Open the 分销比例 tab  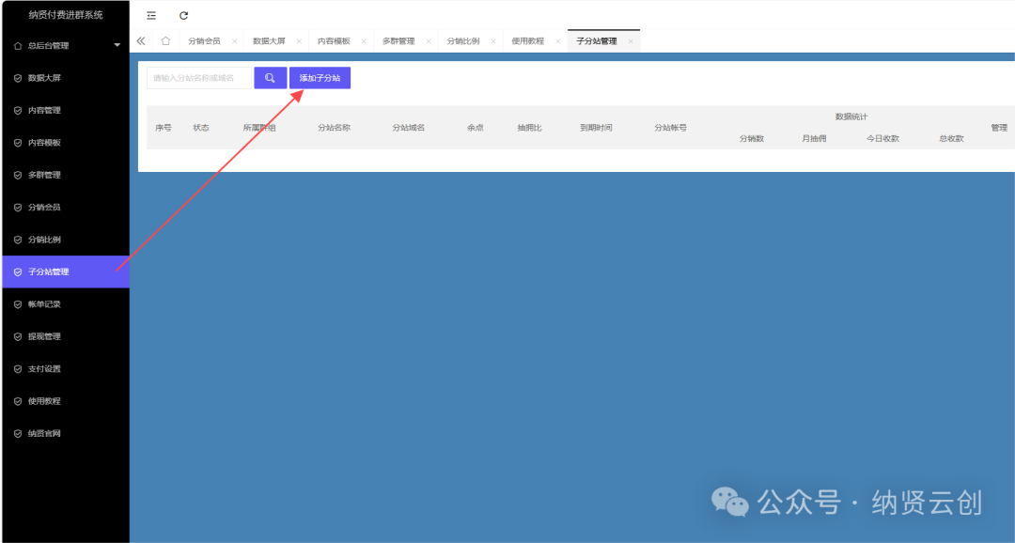pyautogui.click(x=463, y=41)
